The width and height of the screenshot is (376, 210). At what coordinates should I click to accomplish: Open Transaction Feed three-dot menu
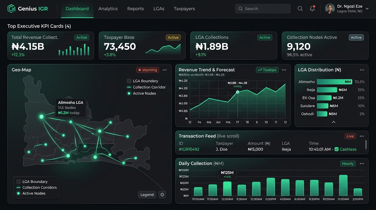coord(362,136)
